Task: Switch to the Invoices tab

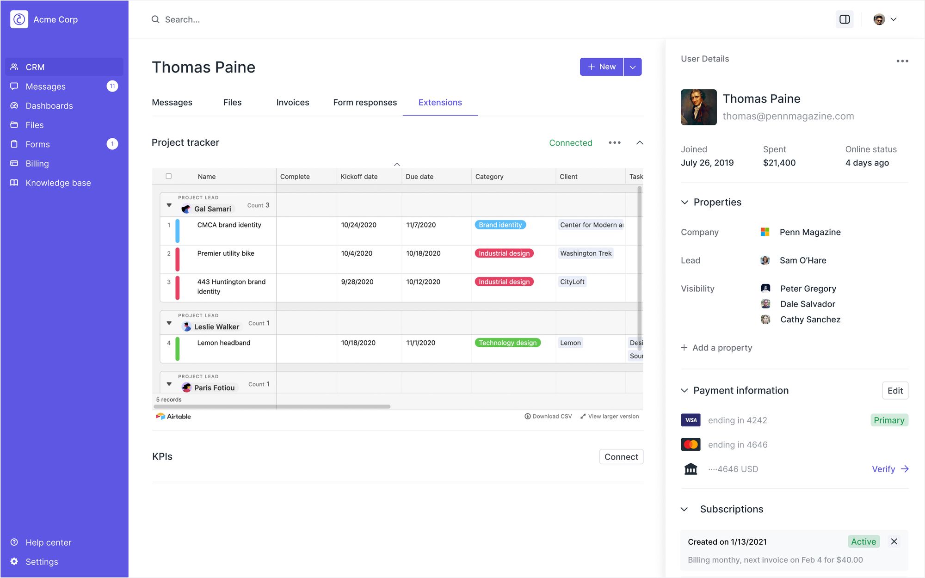Action: [292, 103]
